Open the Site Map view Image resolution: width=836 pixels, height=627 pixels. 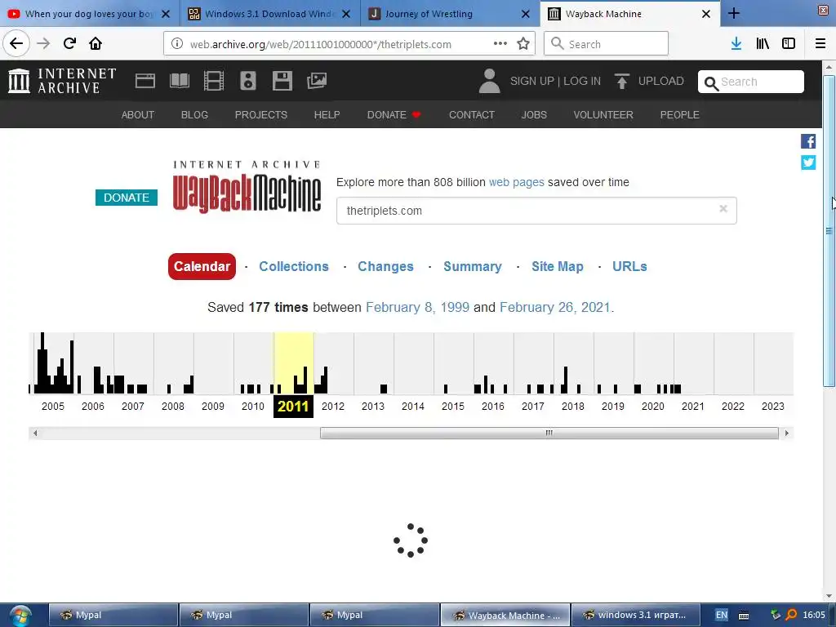tap(557, 266)
